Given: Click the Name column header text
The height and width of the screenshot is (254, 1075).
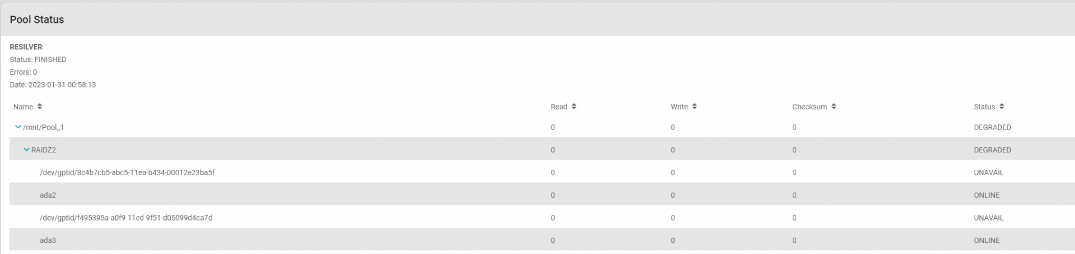Looking at the screenshot, I should pos(23,107).
